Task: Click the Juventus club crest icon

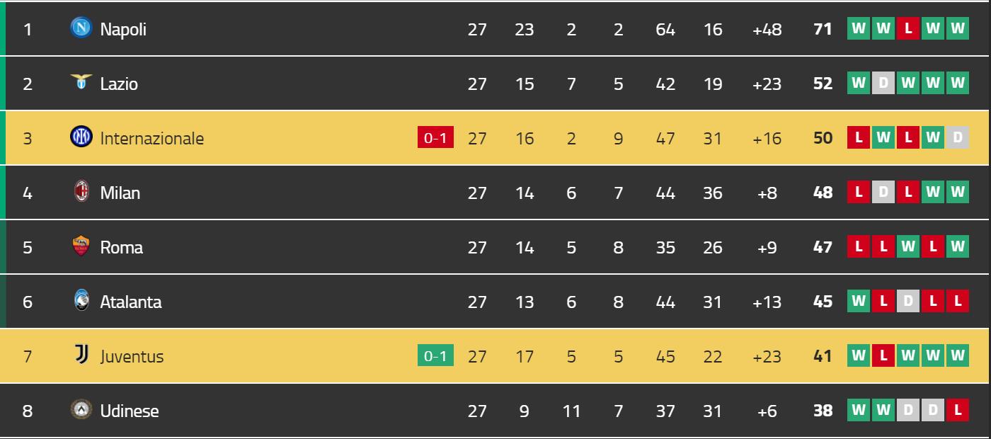Action: pos(81,355)
